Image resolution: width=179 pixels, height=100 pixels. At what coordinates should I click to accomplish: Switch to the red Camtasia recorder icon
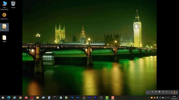(113, 97)
